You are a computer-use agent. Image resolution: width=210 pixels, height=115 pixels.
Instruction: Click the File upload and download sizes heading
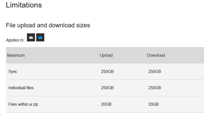pos(48,25)
